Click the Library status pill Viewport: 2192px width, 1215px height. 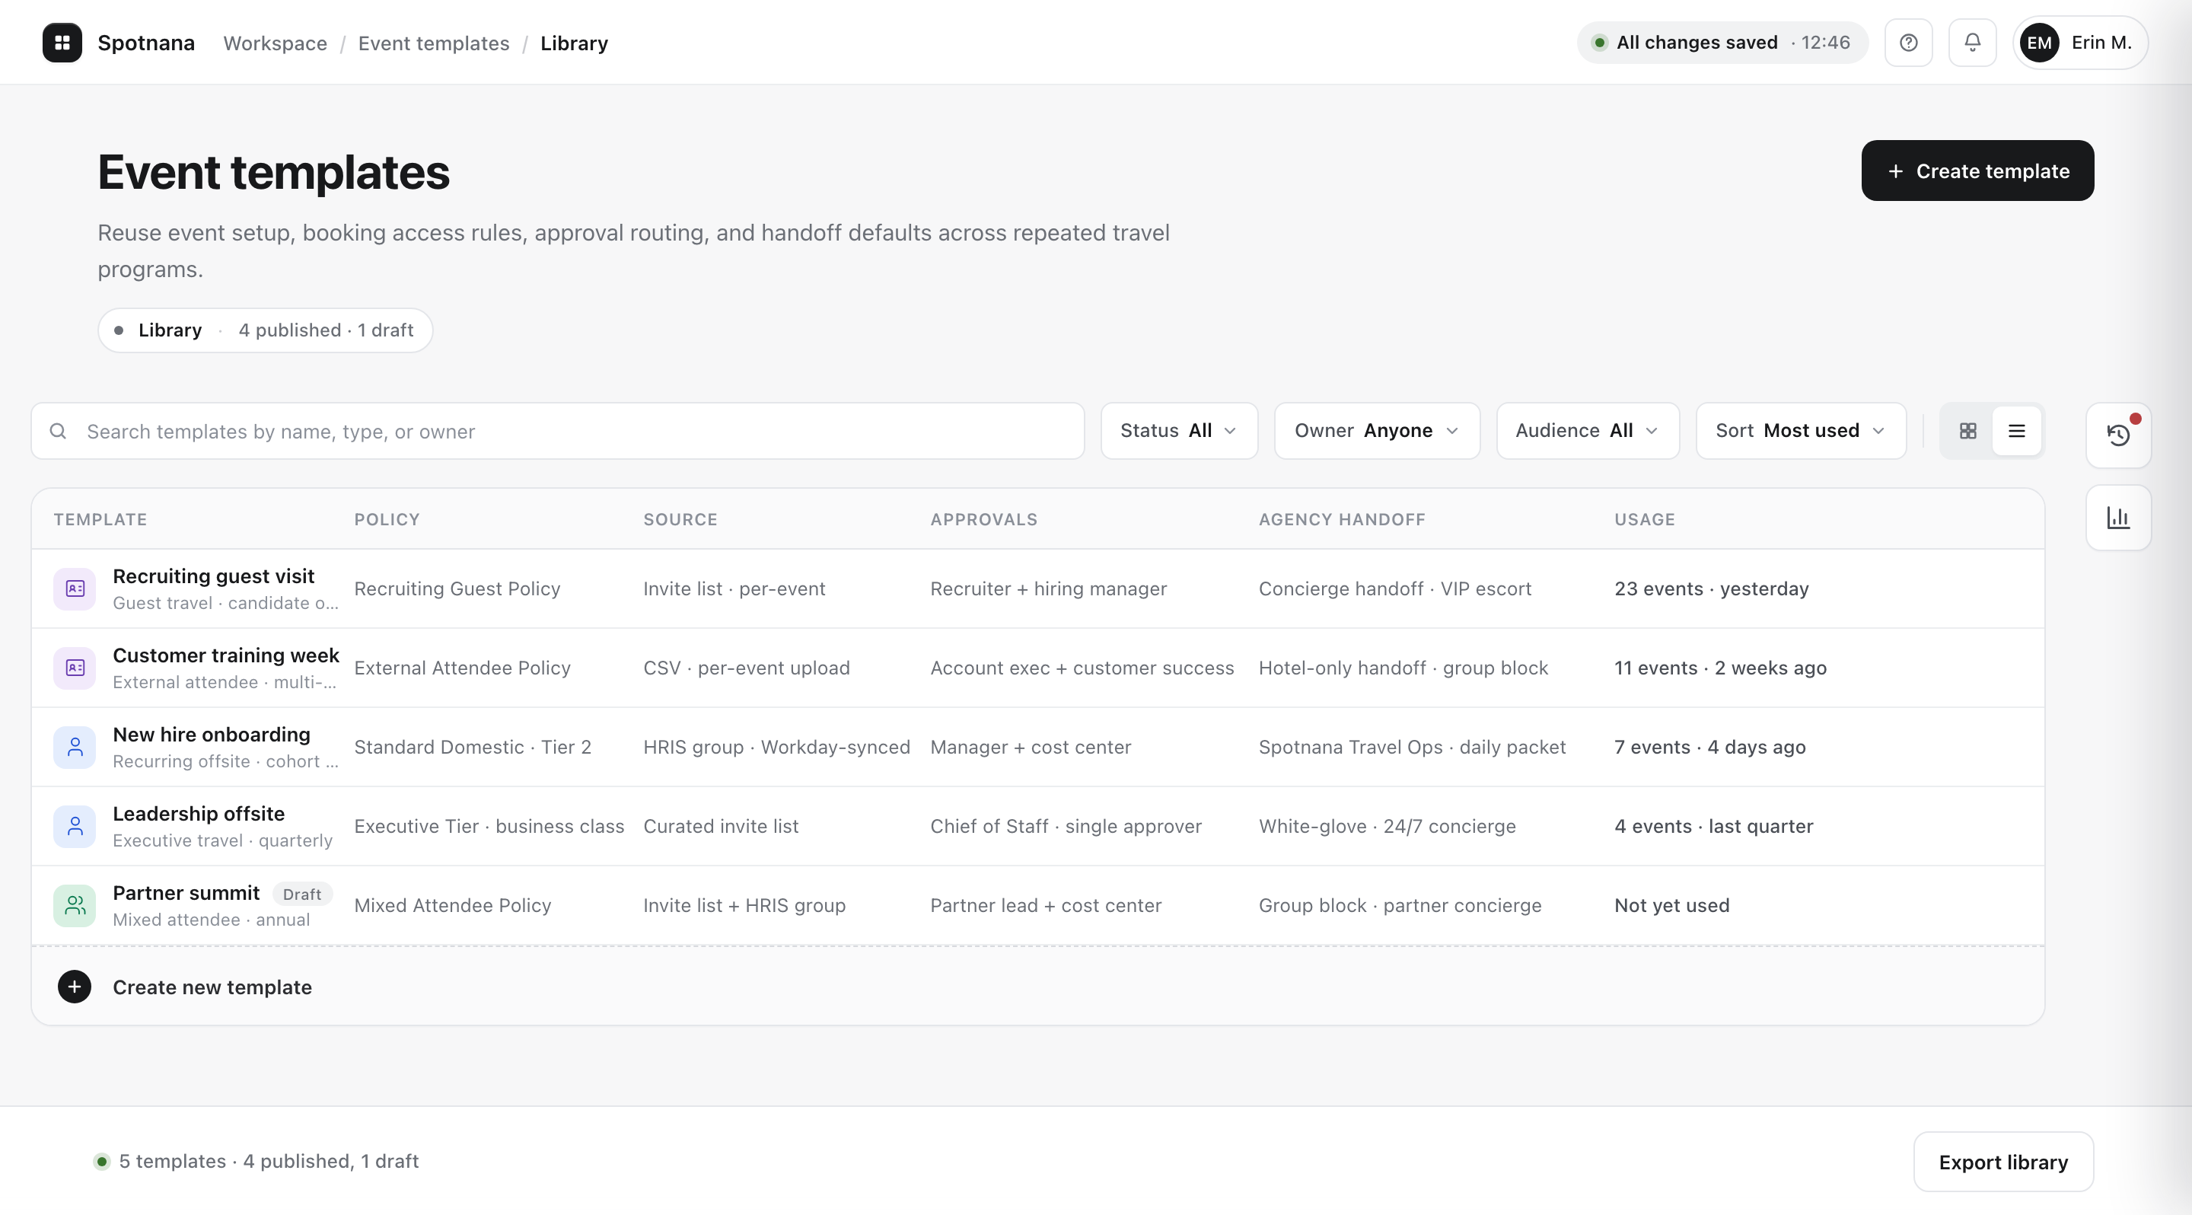266,330
